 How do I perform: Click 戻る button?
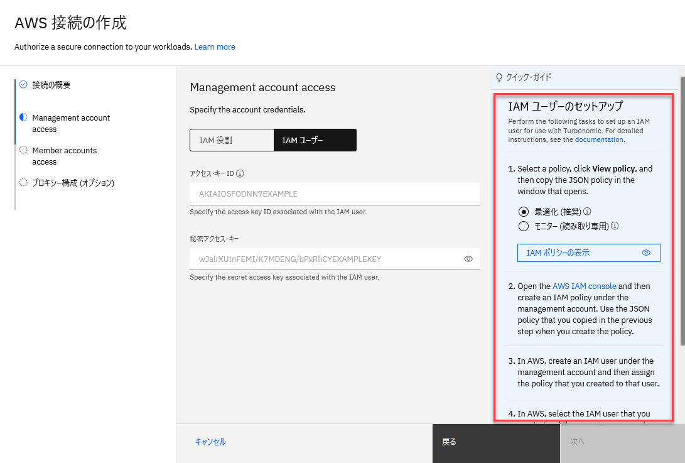pos(496,444)
